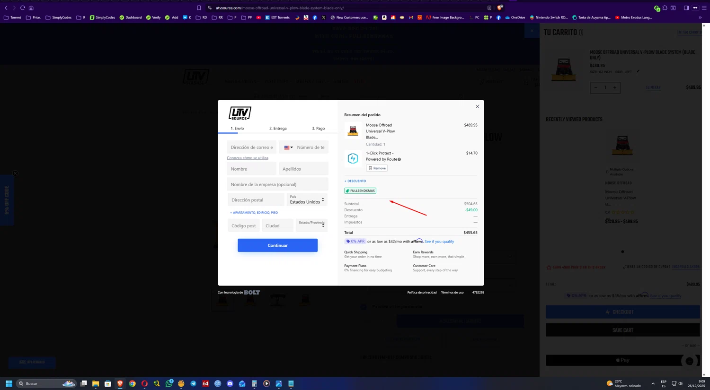Open Opera browser from the taskbar

(x=144, y=383)
